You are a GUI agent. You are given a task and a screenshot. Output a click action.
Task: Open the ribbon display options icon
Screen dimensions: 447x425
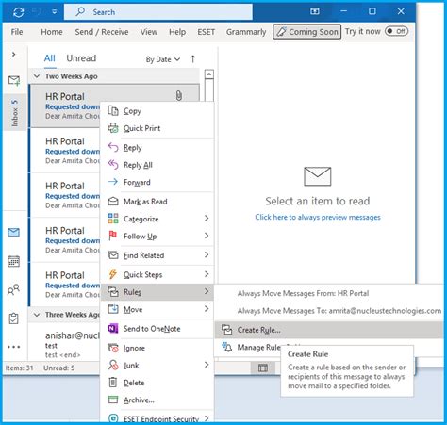pos(315,11)
